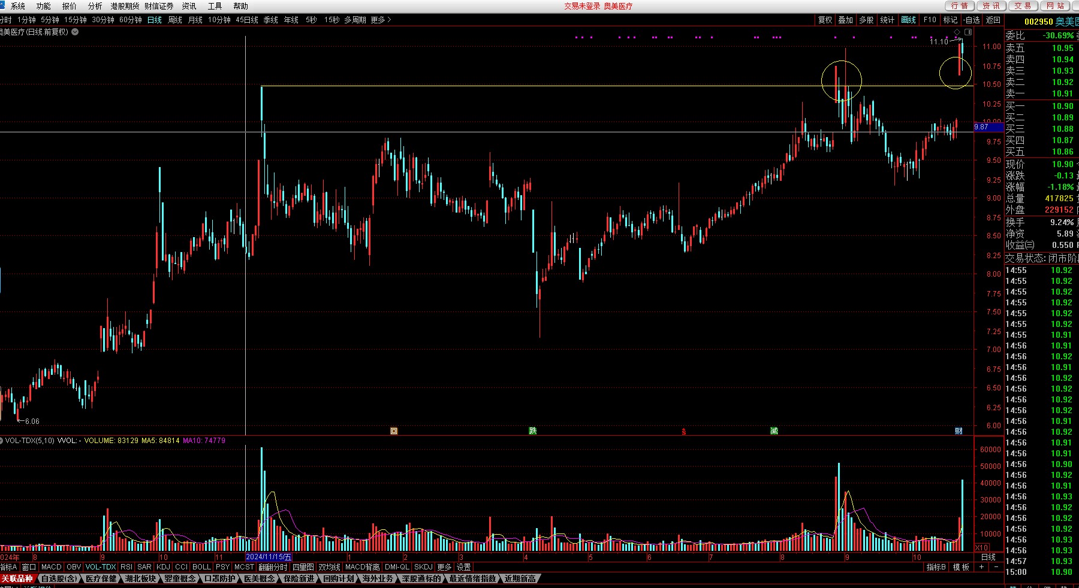The image size is (1079, 588).
Task: Select the BOLL indicator tab
Action: 201,567
